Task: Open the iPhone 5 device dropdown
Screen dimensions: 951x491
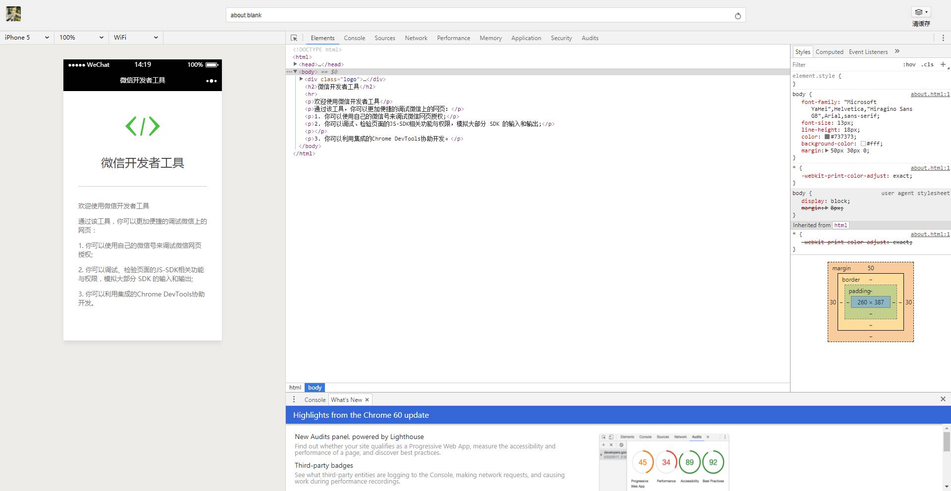Action: pyautogui.click(x=27, y=38)
